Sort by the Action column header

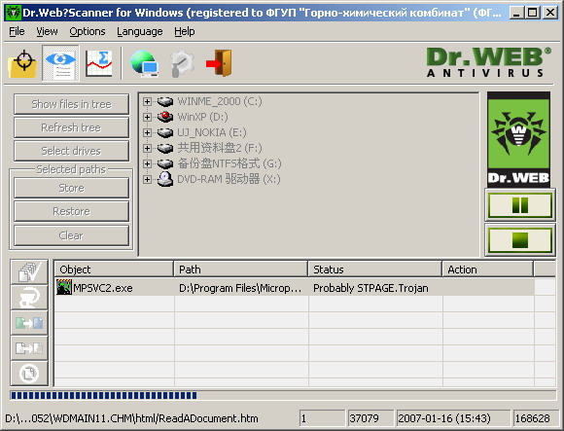(x=488, y=269)
